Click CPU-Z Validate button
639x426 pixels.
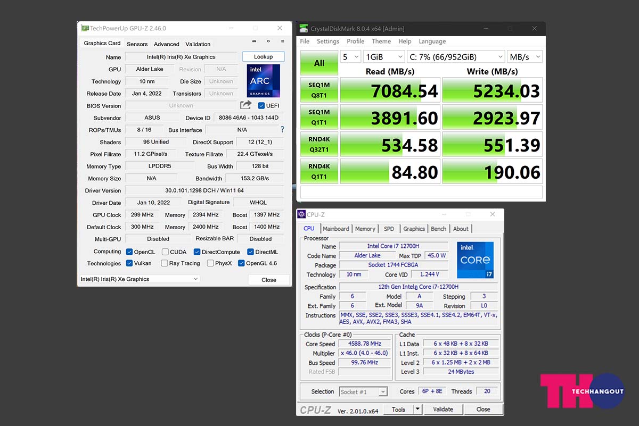[443, 410]
